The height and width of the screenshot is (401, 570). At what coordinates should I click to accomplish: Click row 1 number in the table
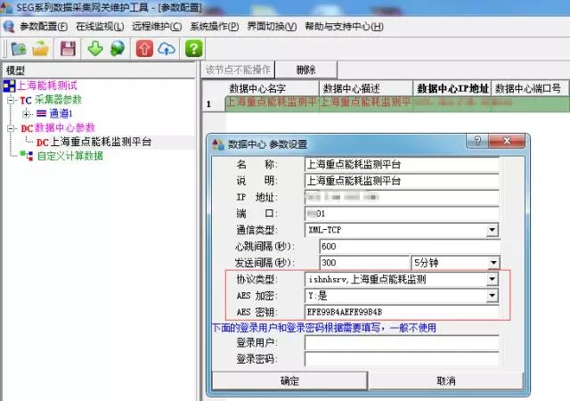point(214,103)
